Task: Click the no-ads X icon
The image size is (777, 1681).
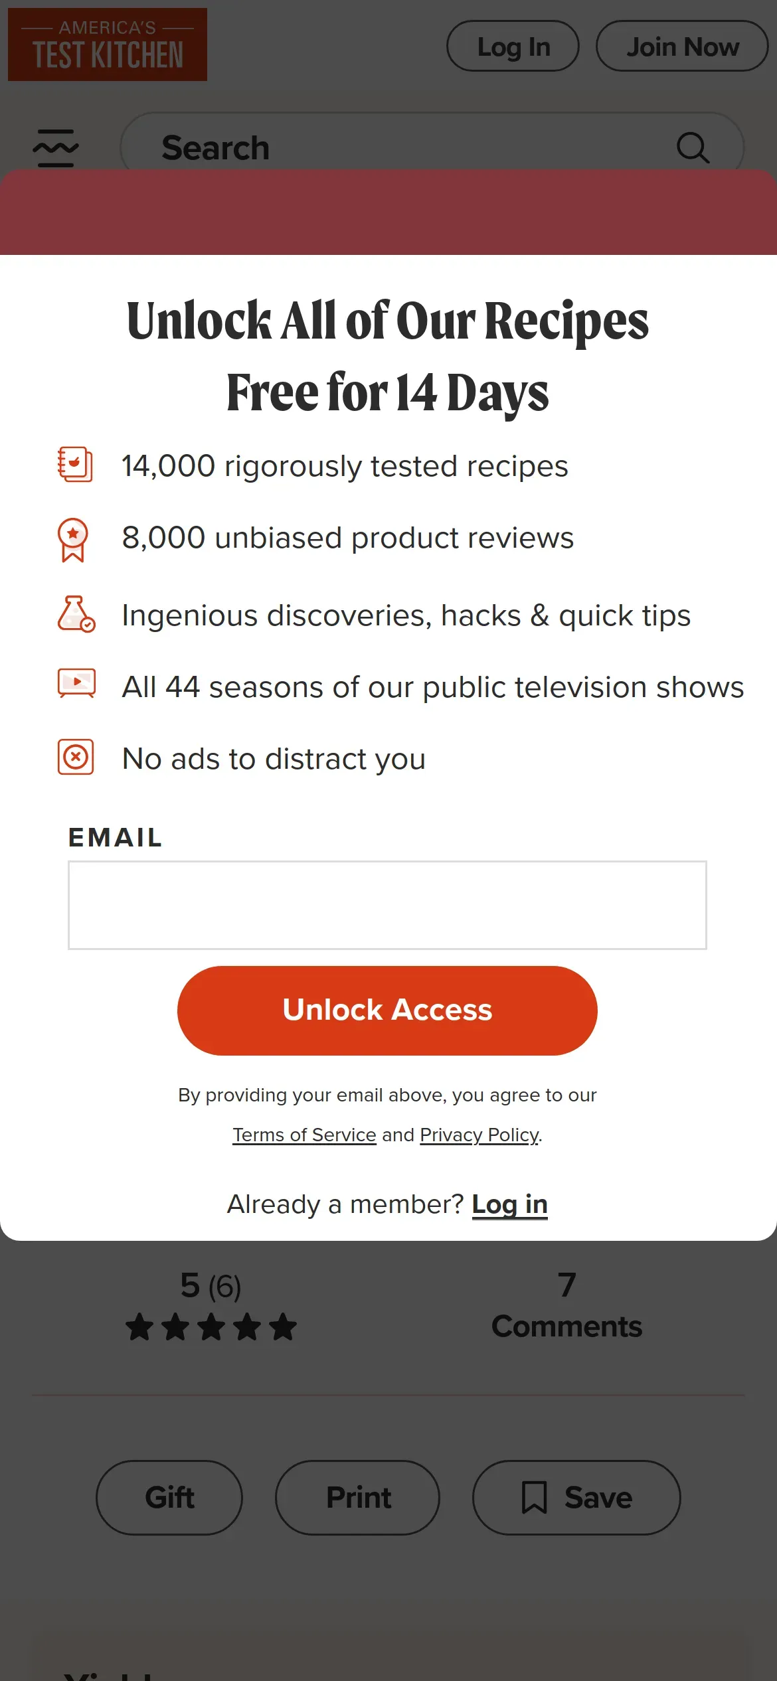Action: coord(76,757)
